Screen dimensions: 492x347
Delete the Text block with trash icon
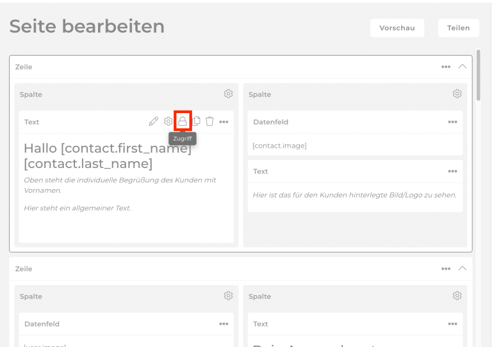[209, 121]
